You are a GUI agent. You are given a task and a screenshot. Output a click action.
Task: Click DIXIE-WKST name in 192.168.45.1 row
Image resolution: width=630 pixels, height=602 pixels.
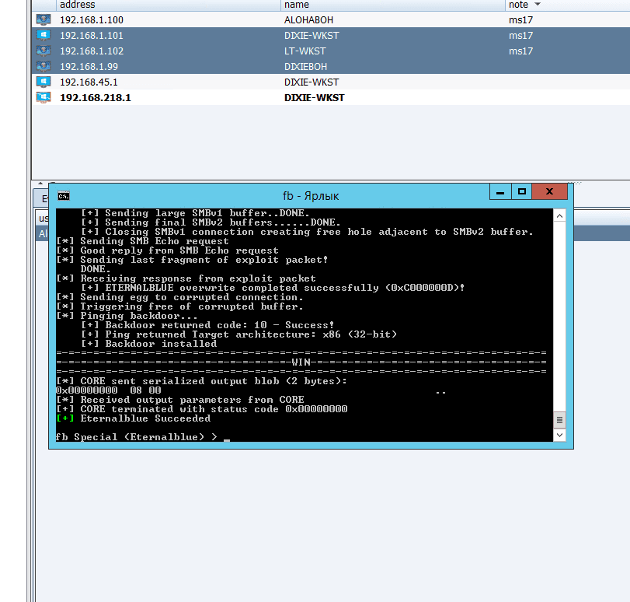point(312,82)
